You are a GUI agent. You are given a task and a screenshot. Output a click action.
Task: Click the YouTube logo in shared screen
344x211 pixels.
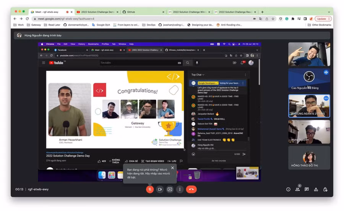point(56,63)
